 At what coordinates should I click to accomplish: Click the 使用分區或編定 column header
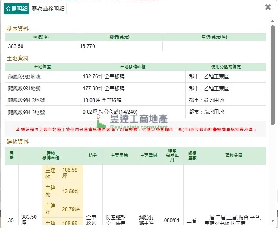click(226, 67)
